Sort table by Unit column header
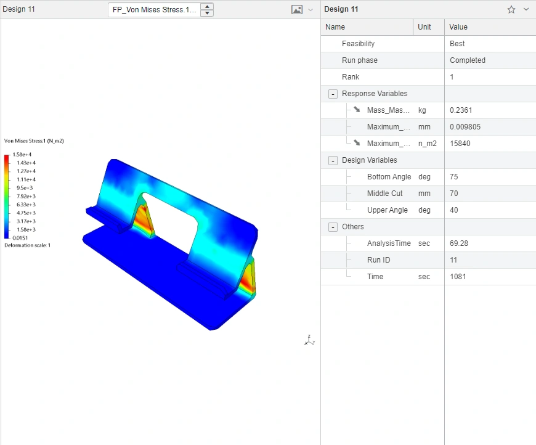This screenshot has height=445, width=536. pyautogui.click(x=429, y=27)
